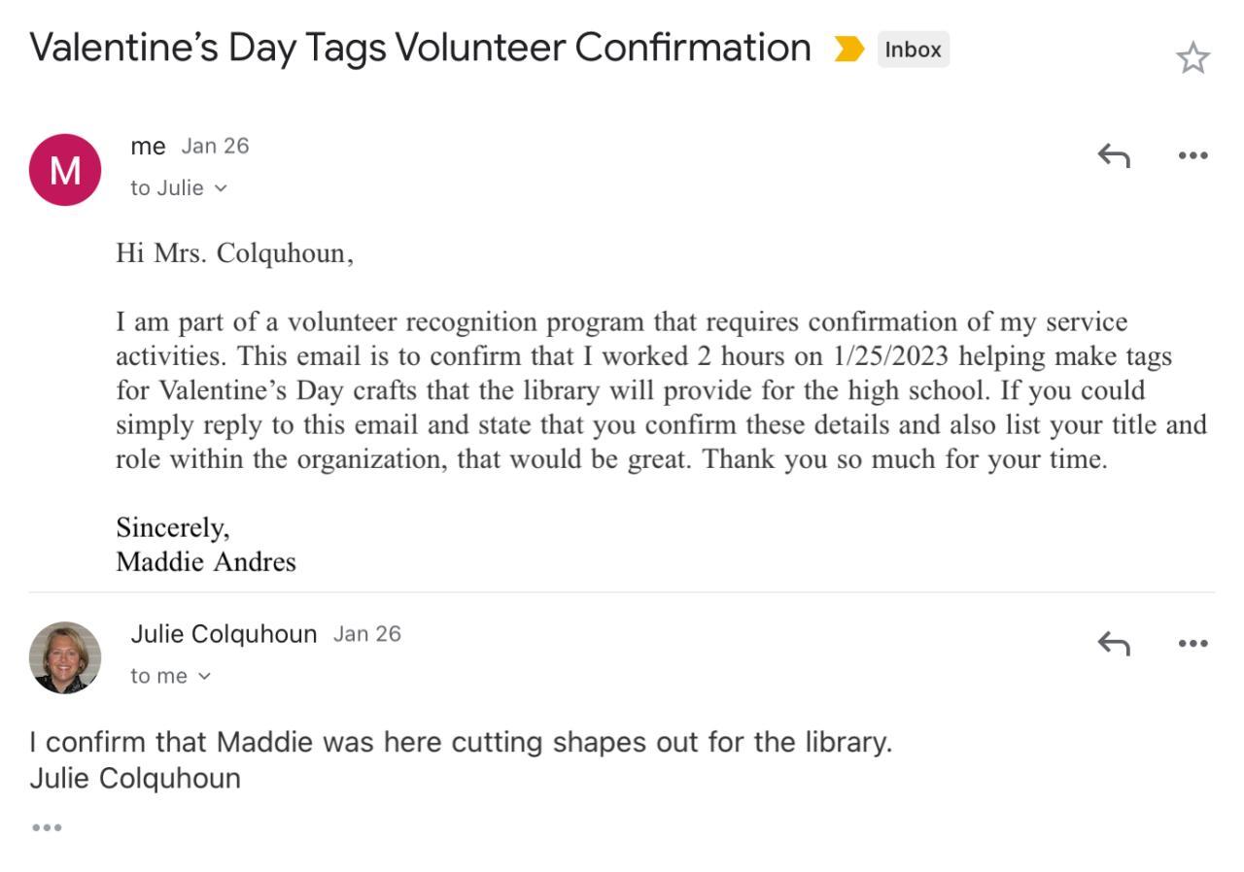
Task: Open more options for Julie's reply
Action: [x=1192, y=643]
